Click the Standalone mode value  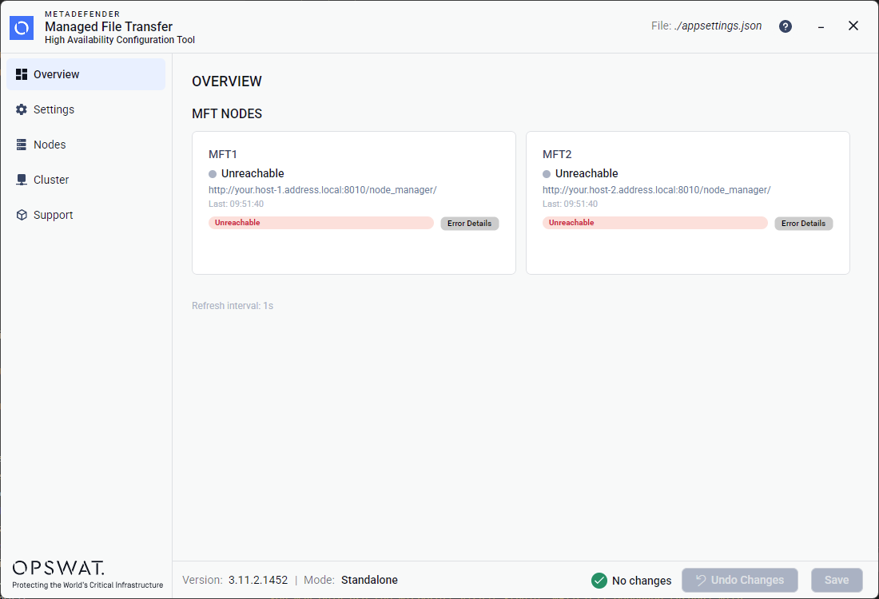[369, 580]
